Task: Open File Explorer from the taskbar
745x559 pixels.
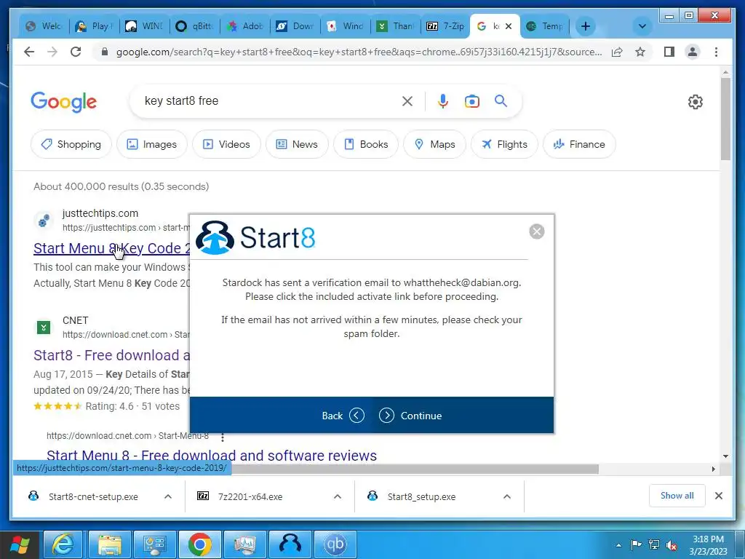Action: pyautogui.click(x=110, y=544)
